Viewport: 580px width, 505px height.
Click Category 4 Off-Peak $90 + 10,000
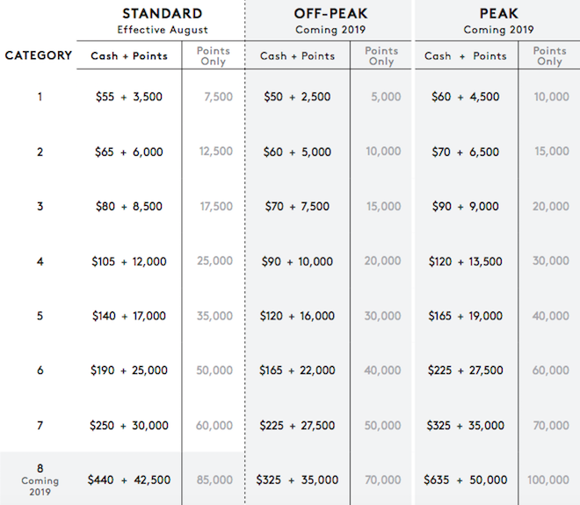click(297, 261)
